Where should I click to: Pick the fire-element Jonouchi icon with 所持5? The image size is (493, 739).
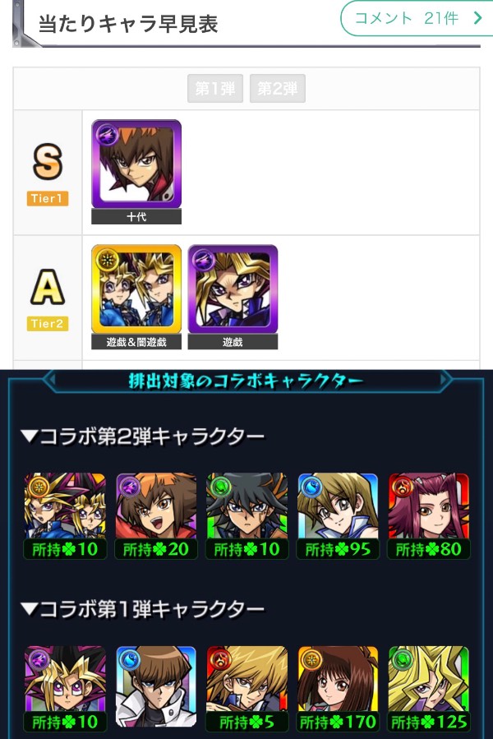pyautogui.click(x=247, y=689)
